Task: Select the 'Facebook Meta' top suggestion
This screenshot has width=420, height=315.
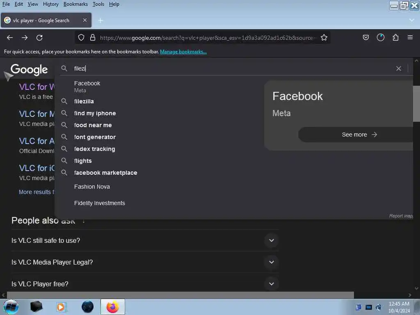Action: [x=87, y=87]
